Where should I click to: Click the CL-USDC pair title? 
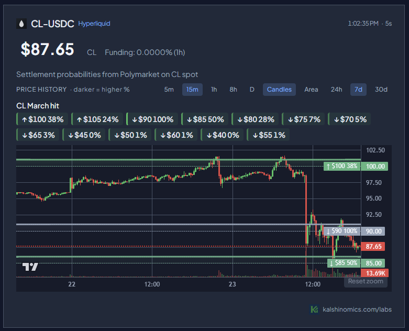tap(52, 24)
